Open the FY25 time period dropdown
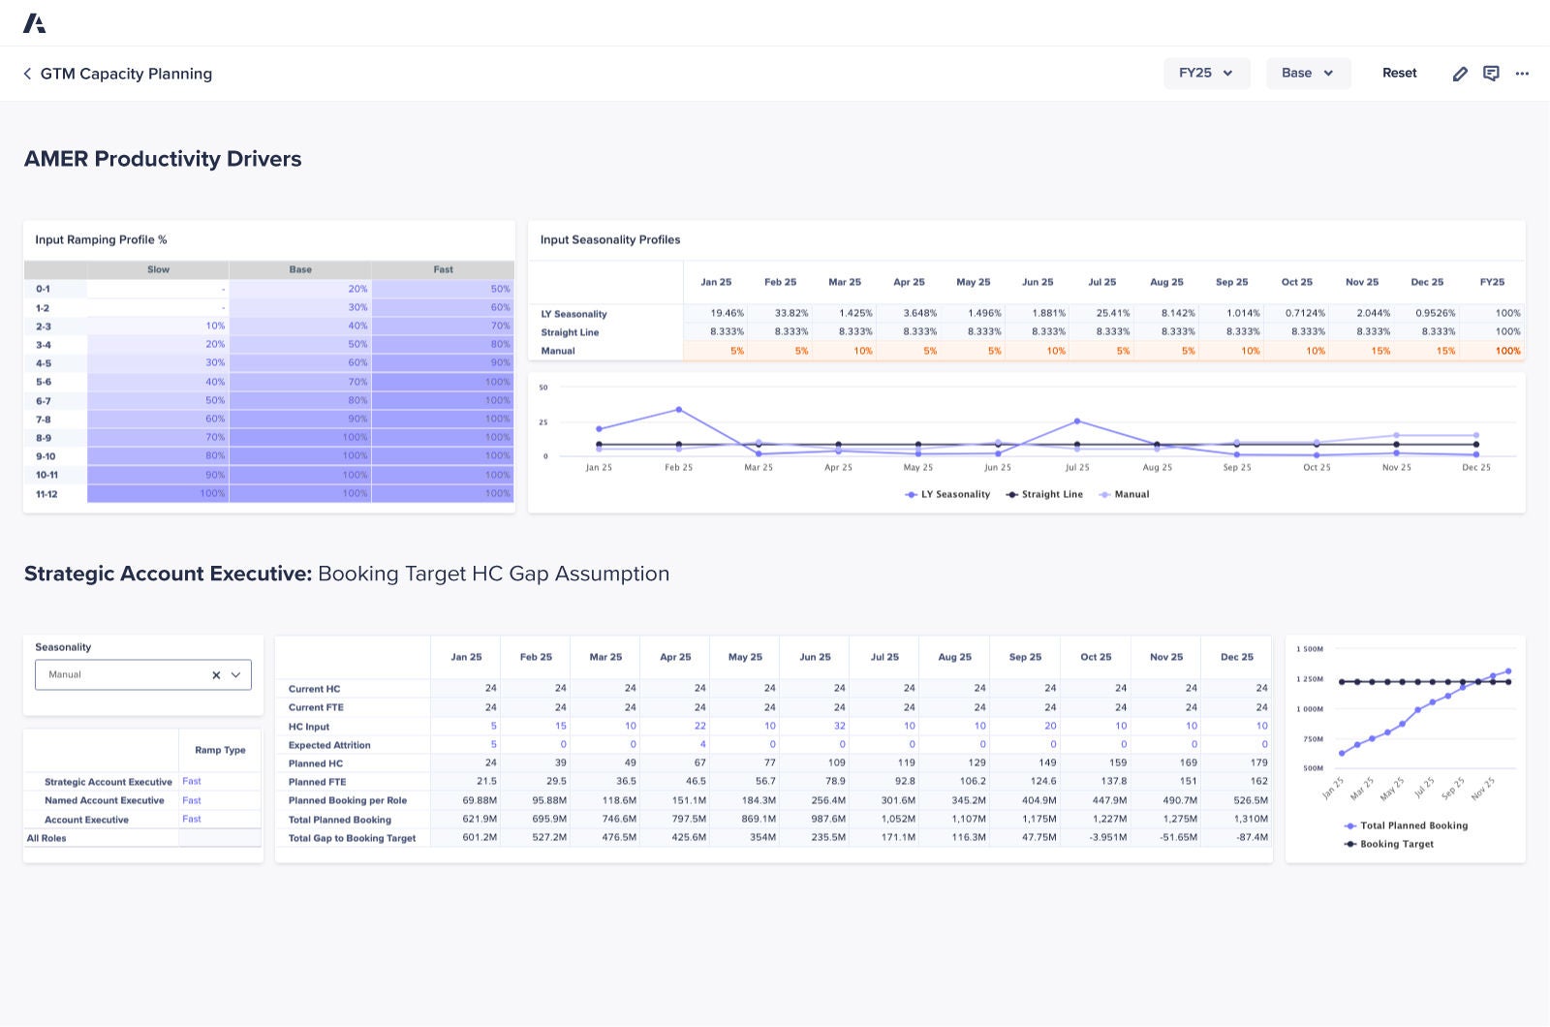 [x=1206, y=73]
